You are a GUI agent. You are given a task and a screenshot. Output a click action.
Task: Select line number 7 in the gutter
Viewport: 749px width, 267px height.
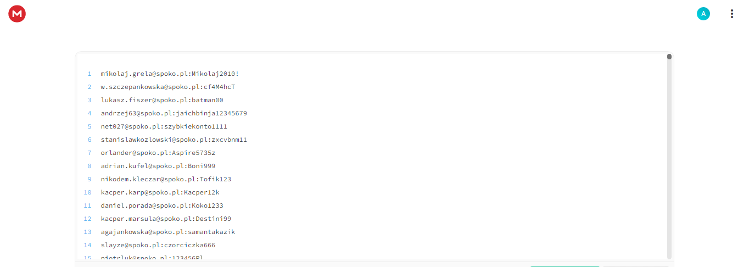[x=89, y=153]
